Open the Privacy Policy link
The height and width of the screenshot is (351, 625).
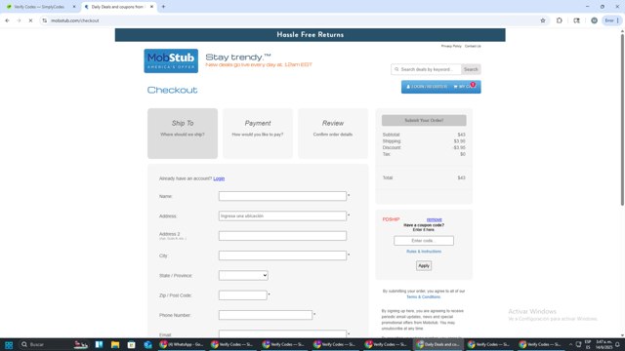click(x=451, y=46)
